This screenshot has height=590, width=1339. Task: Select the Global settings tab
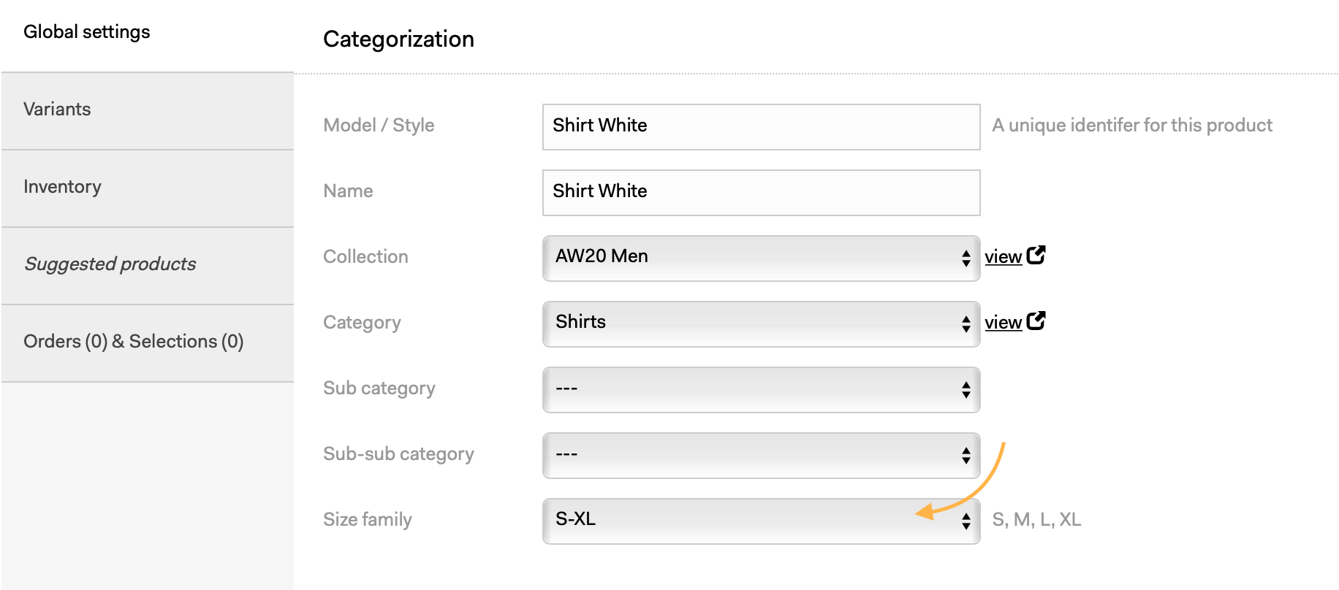(148, 34)
